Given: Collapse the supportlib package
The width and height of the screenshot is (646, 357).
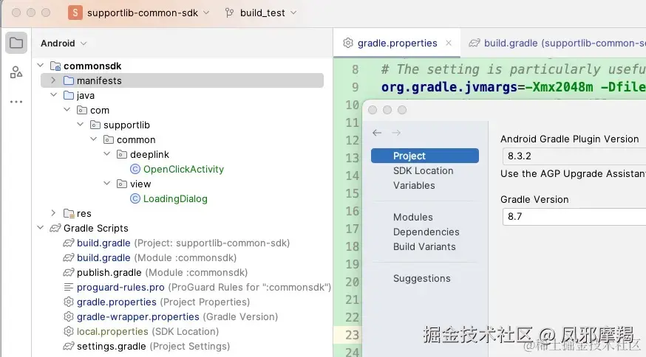Looking at the screenshot, I should click(x=81, y=125).
